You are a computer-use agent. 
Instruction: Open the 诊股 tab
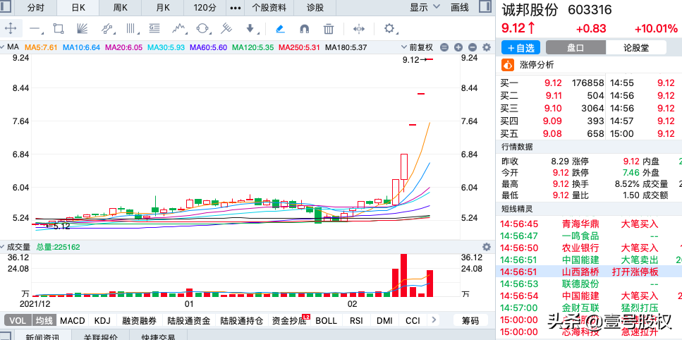click(x=315, y=7)
